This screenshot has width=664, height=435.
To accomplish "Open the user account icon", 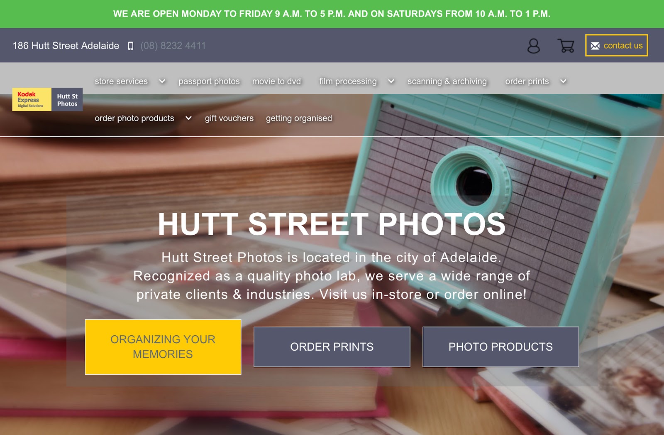I will (533, 46).
